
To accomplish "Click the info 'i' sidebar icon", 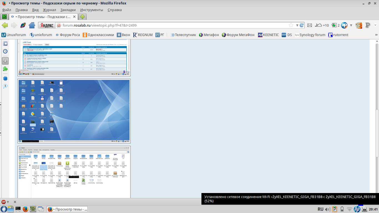I will pos(5,86).
